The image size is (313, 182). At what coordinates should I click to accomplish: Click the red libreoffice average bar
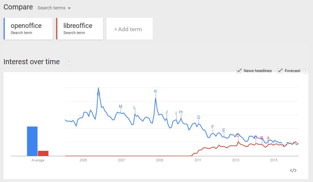pos(43,153)
